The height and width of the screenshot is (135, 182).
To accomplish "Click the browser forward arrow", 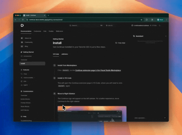I will coord(19,20).
